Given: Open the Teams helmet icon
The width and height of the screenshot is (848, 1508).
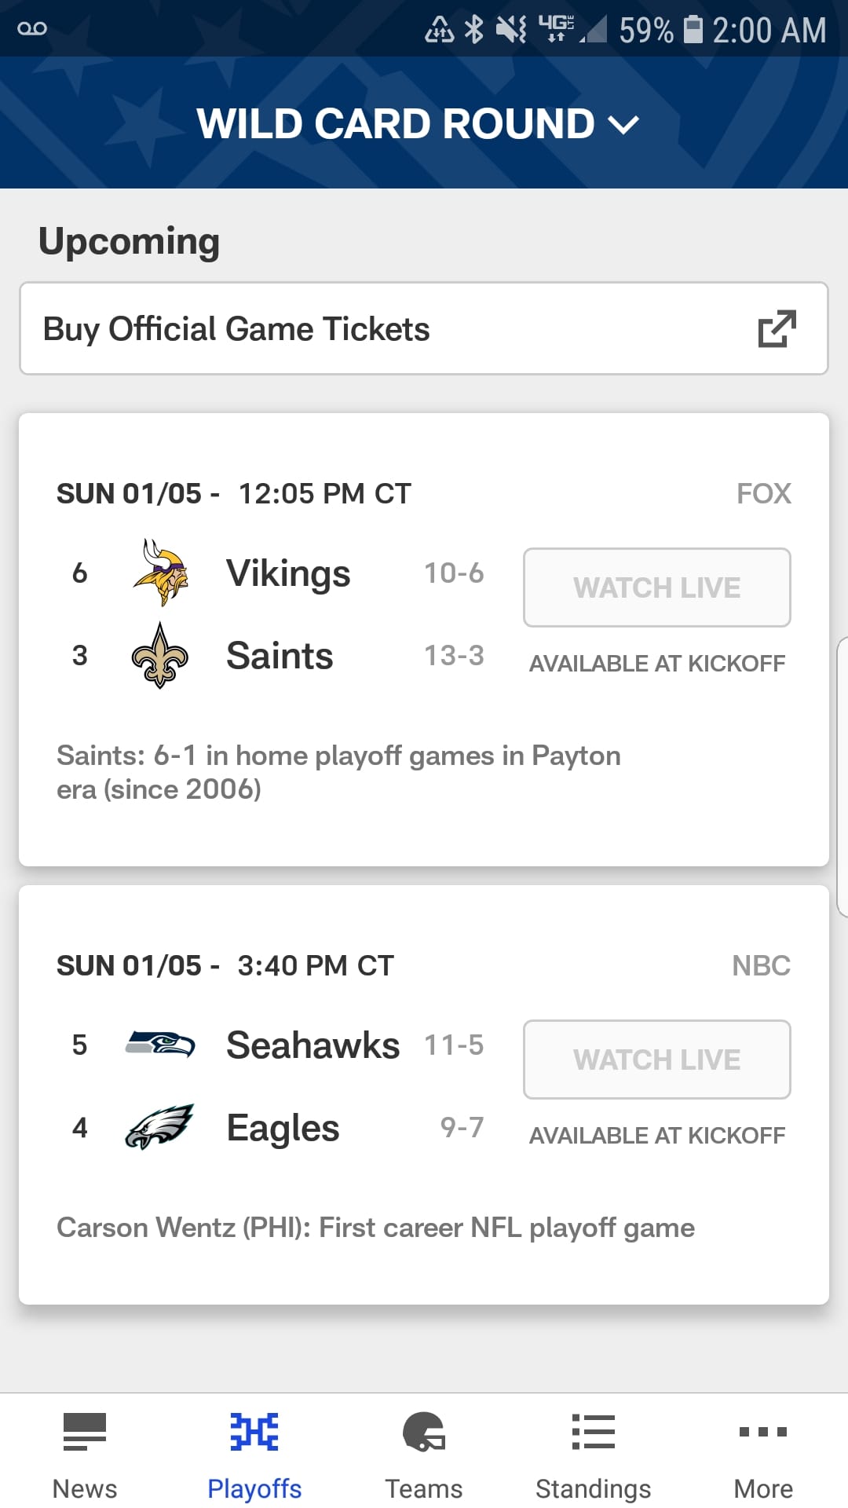Looking at the screenshot, I should 424,1431.
